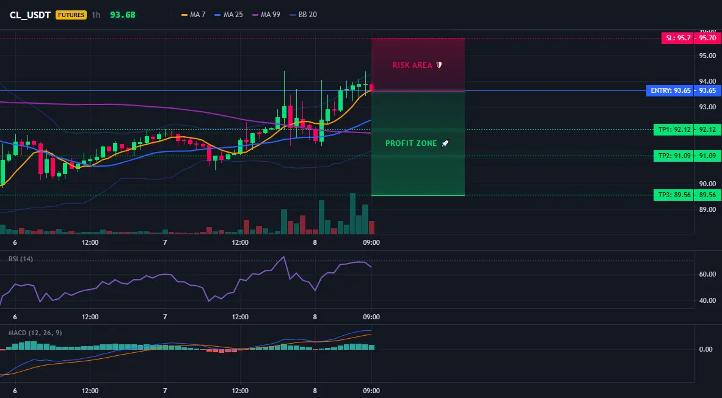Toggle the BB 20 legend entry
The width and height of the screenshot is (722, 398).
tap(303, 15)
